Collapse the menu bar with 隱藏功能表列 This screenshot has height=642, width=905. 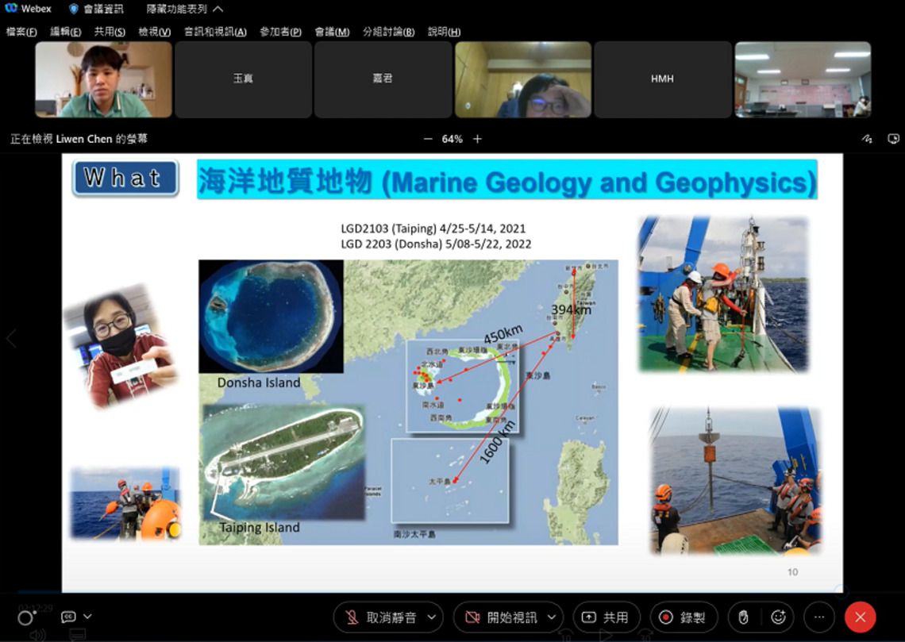click(x=185, y=9)
